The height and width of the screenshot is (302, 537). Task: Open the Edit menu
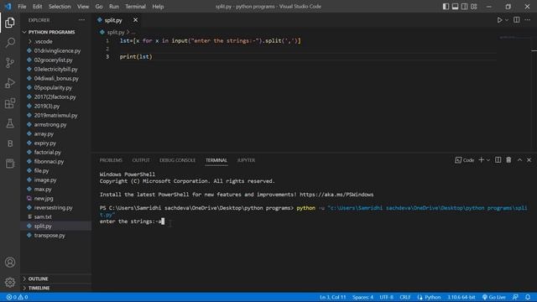tap(37, 7)
